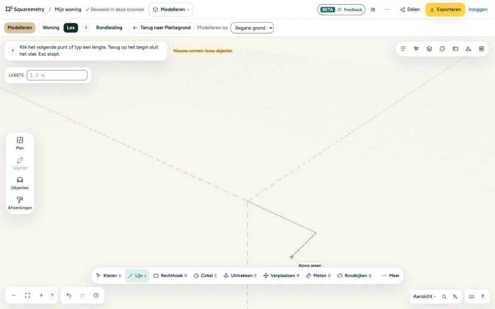Click the sidebar layout panel icon

(455, 49)
